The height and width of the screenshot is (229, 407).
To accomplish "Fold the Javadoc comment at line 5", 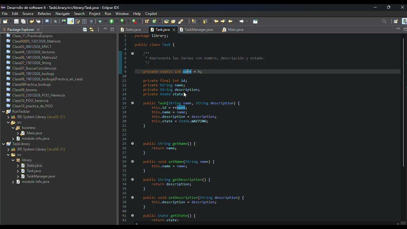I will 133,53.
